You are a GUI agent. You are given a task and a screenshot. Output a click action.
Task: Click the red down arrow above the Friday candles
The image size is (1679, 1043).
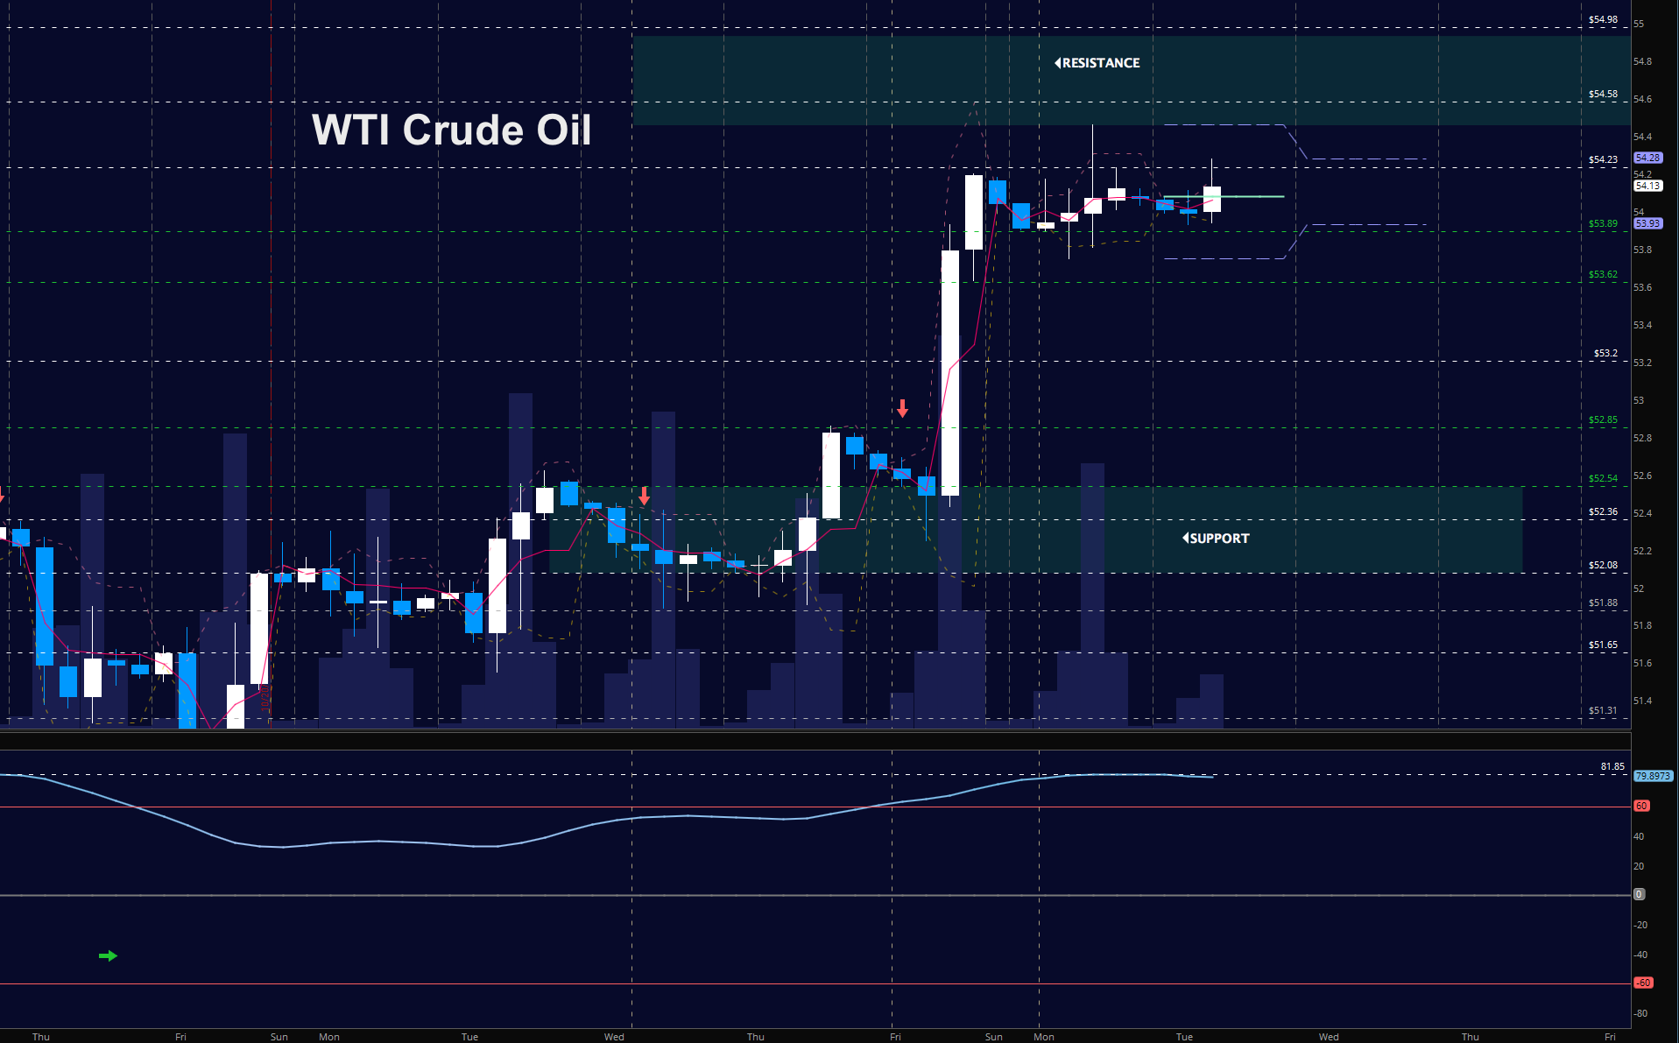click(902, 408)
